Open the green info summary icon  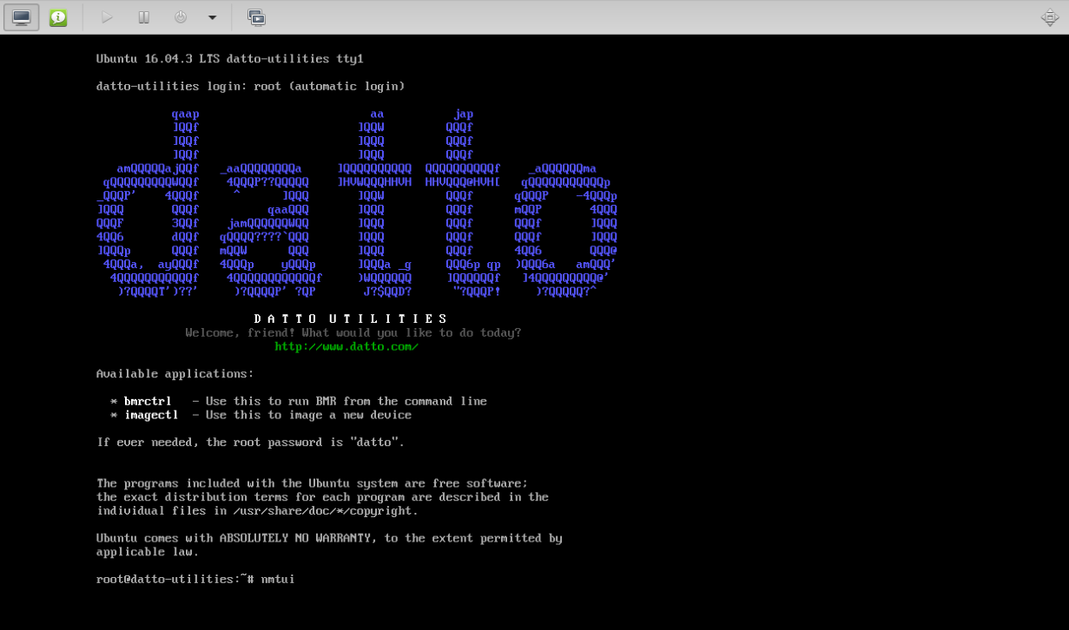[58, 17]
